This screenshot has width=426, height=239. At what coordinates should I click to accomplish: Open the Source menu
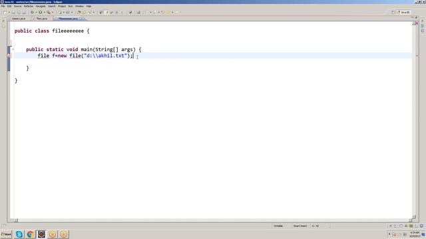17,6
